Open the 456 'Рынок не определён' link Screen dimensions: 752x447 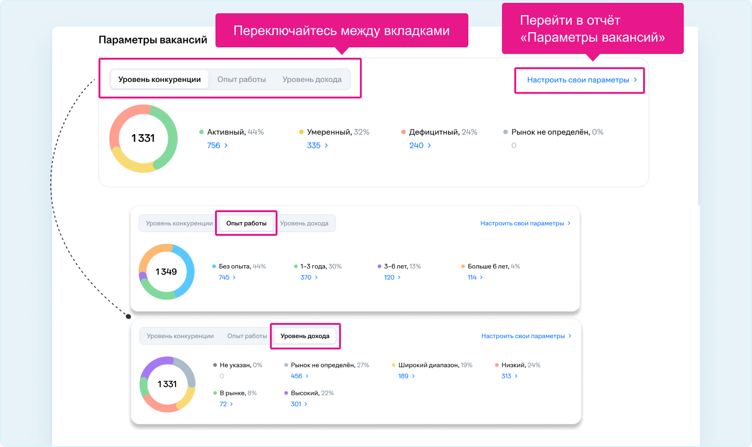(x=296, y=376)
